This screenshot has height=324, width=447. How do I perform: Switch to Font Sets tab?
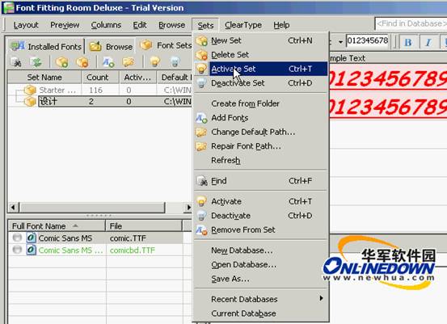(166, 45)
